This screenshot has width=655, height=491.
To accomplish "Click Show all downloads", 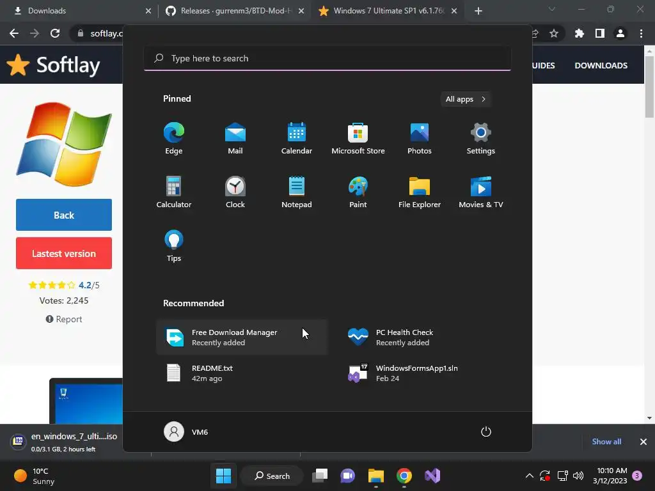I will (x=606, y=442).
